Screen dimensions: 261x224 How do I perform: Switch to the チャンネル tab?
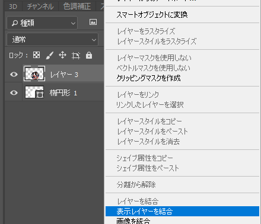tap(40, 7)
